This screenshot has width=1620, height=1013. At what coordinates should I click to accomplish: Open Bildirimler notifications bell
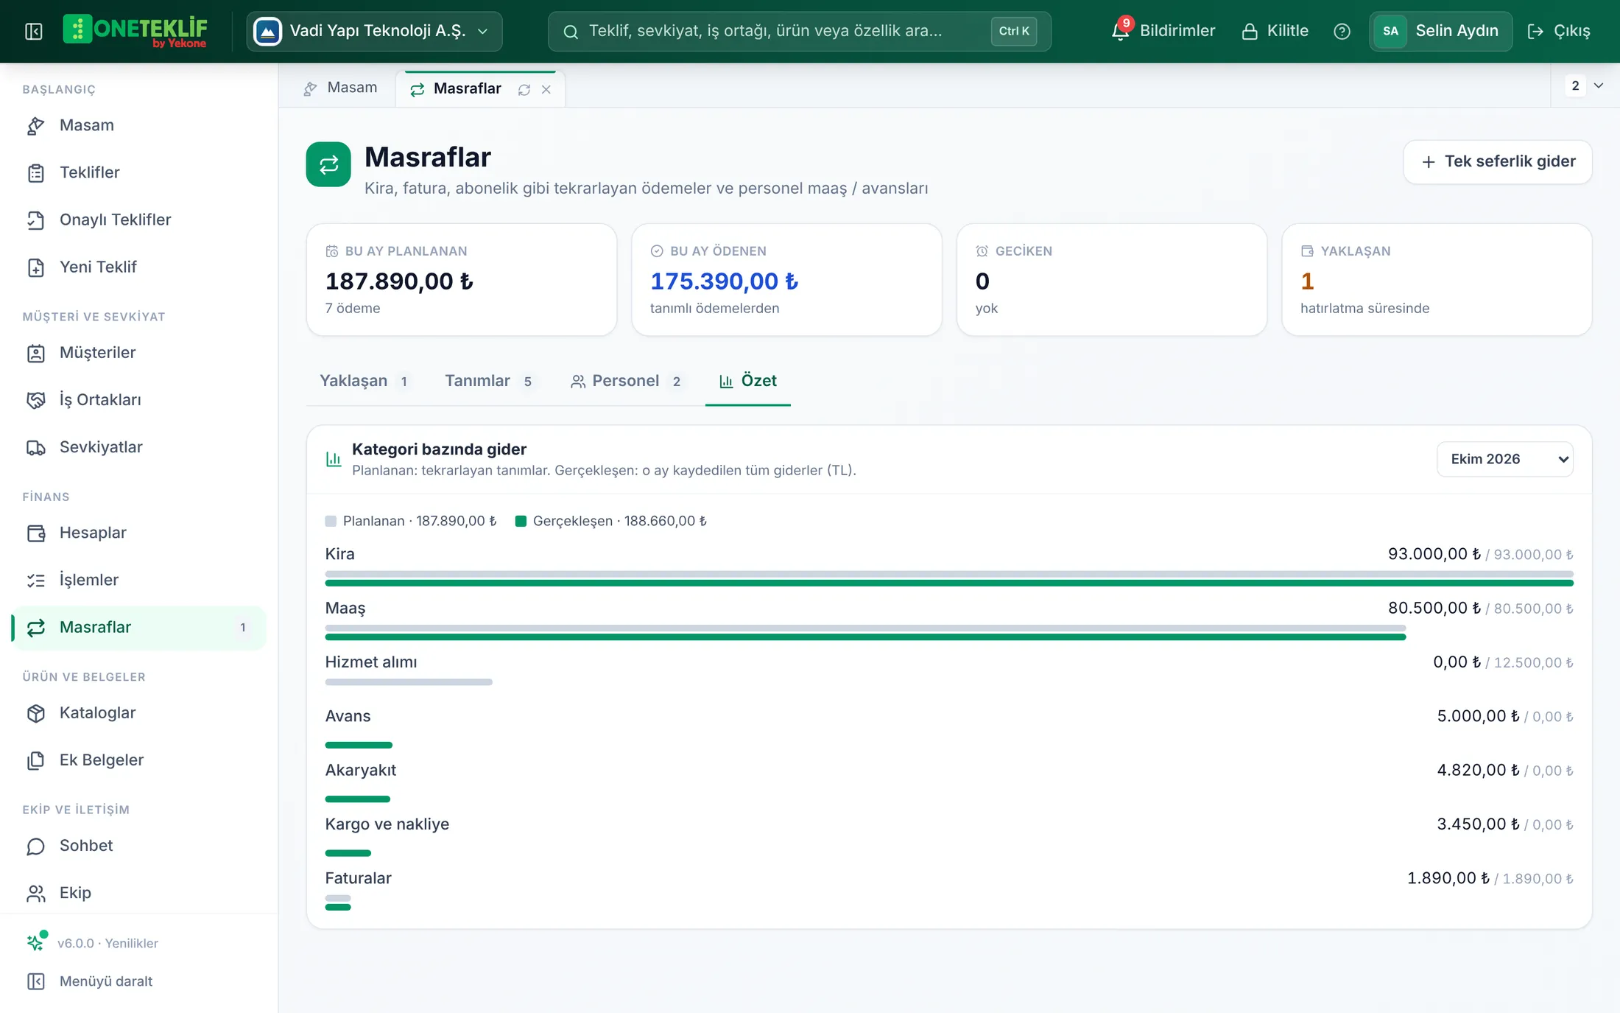1163,31
